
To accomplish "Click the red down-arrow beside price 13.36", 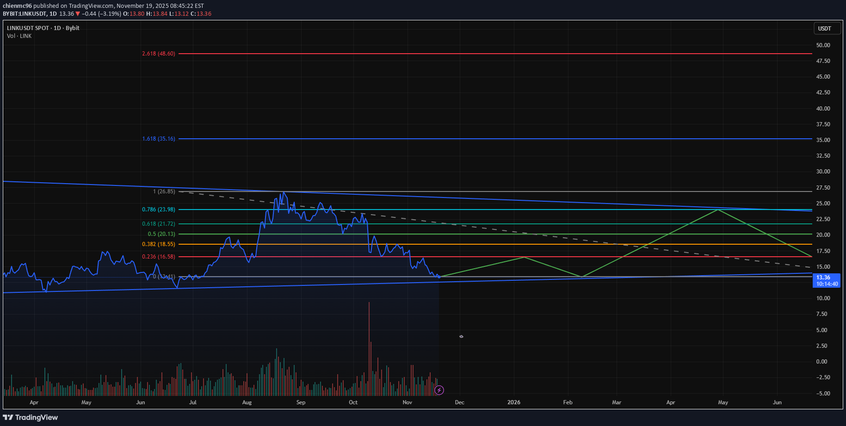I will coord(78,14).
